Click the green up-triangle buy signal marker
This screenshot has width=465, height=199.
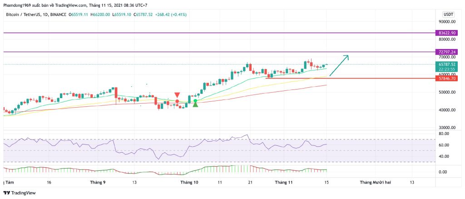point(195,105)
